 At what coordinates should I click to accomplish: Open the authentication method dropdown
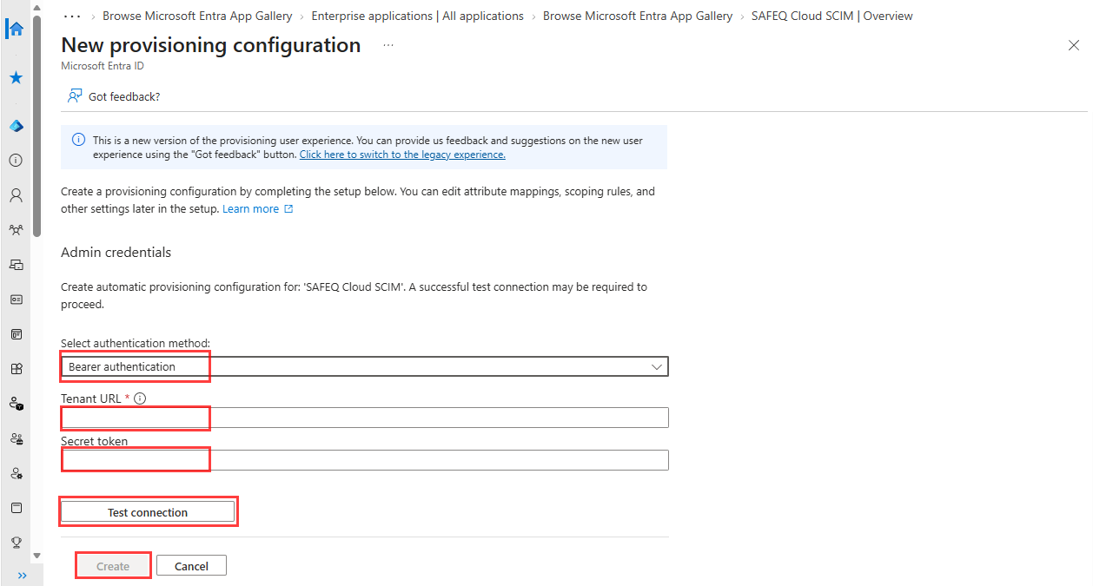pos(365,366)
